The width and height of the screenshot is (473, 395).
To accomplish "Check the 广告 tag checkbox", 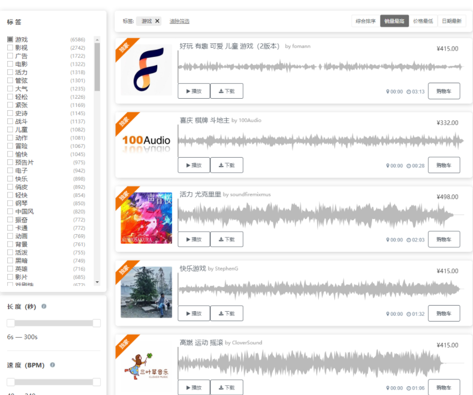I will (x=10, y=56).
